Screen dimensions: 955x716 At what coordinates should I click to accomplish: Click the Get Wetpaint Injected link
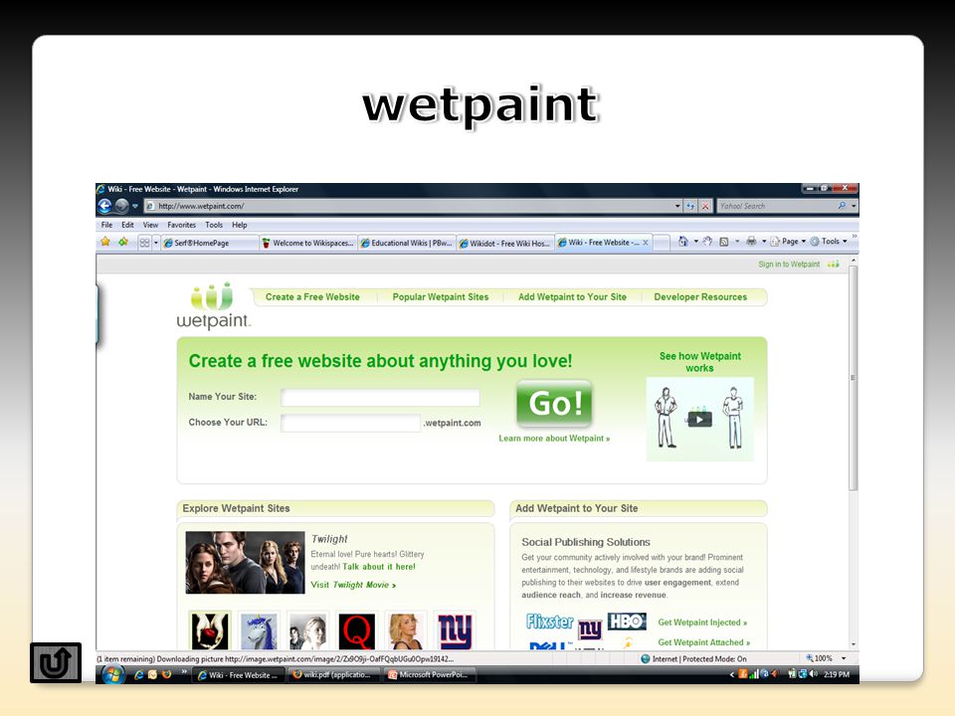pyautogui.click(x=702, y=623)
